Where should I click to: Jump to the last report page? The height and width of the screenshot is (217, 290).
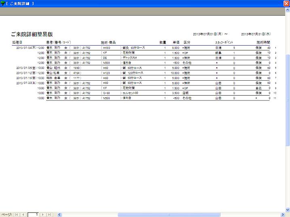[x=50, y=215]
